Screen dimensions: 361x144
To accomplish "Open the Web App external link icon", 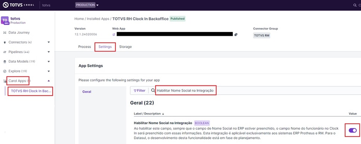I will (113, 35).
